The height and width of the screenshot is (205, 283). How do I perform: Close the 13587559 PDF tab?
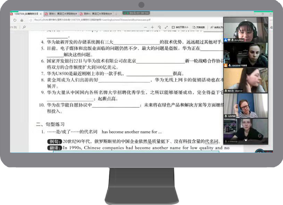(41, 14)
